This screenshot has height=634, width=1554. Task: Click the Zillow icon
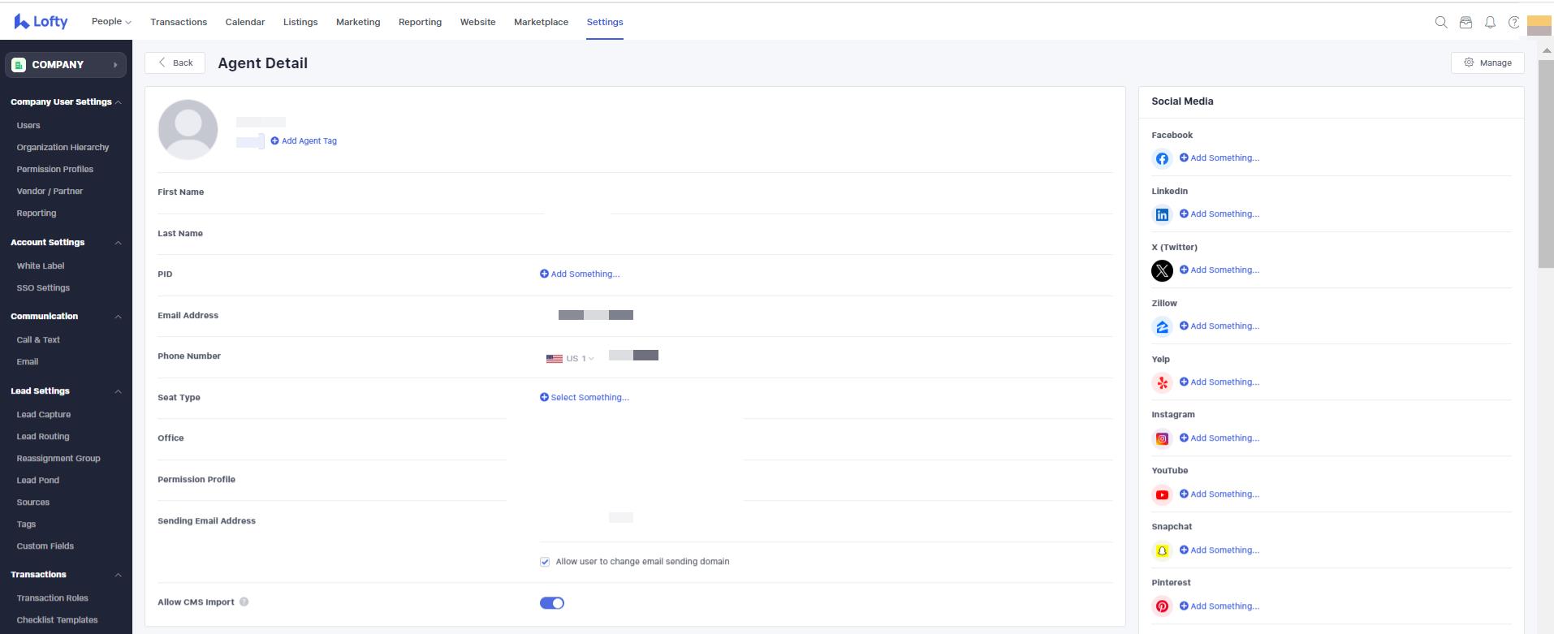pos(1162,326)
